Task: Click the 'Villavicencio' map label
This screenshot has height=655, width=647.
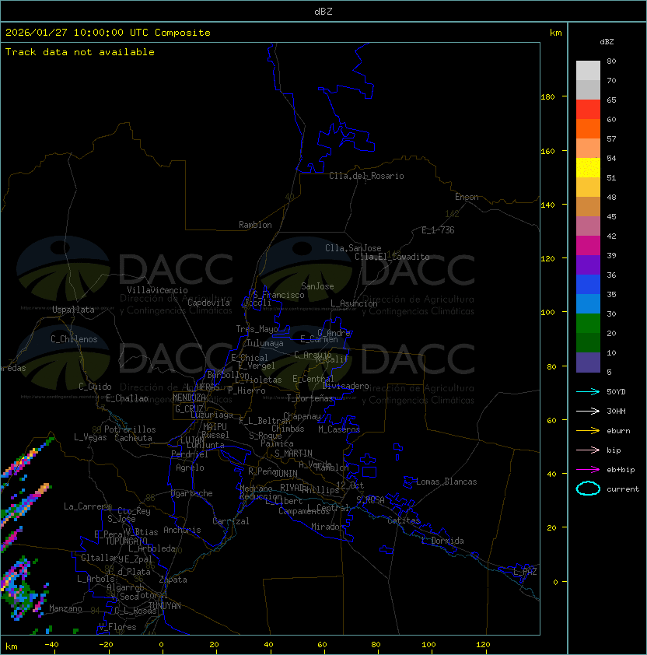Action: [157, 290]
